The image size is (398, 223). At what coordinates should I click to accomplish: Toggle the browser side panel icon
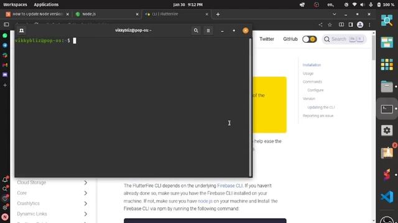(351, 25)
